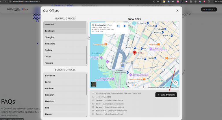Select São Paulo from global offices
The height and width of the screenshot is (120, 222).
pyautogui.click(x=64, y=31)
